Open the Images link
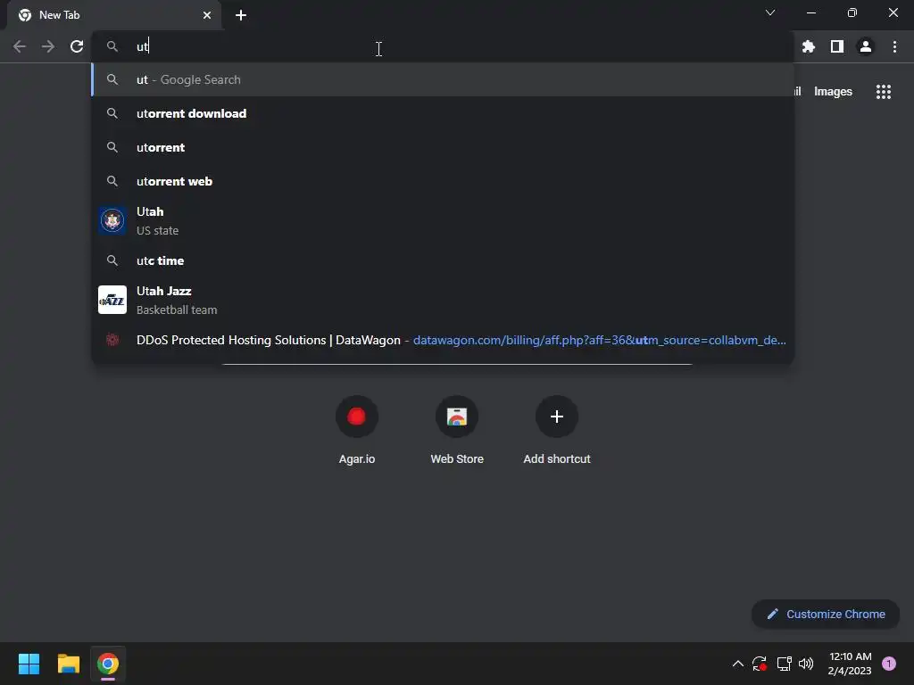 pyautogui.click(x=833, y=92)
